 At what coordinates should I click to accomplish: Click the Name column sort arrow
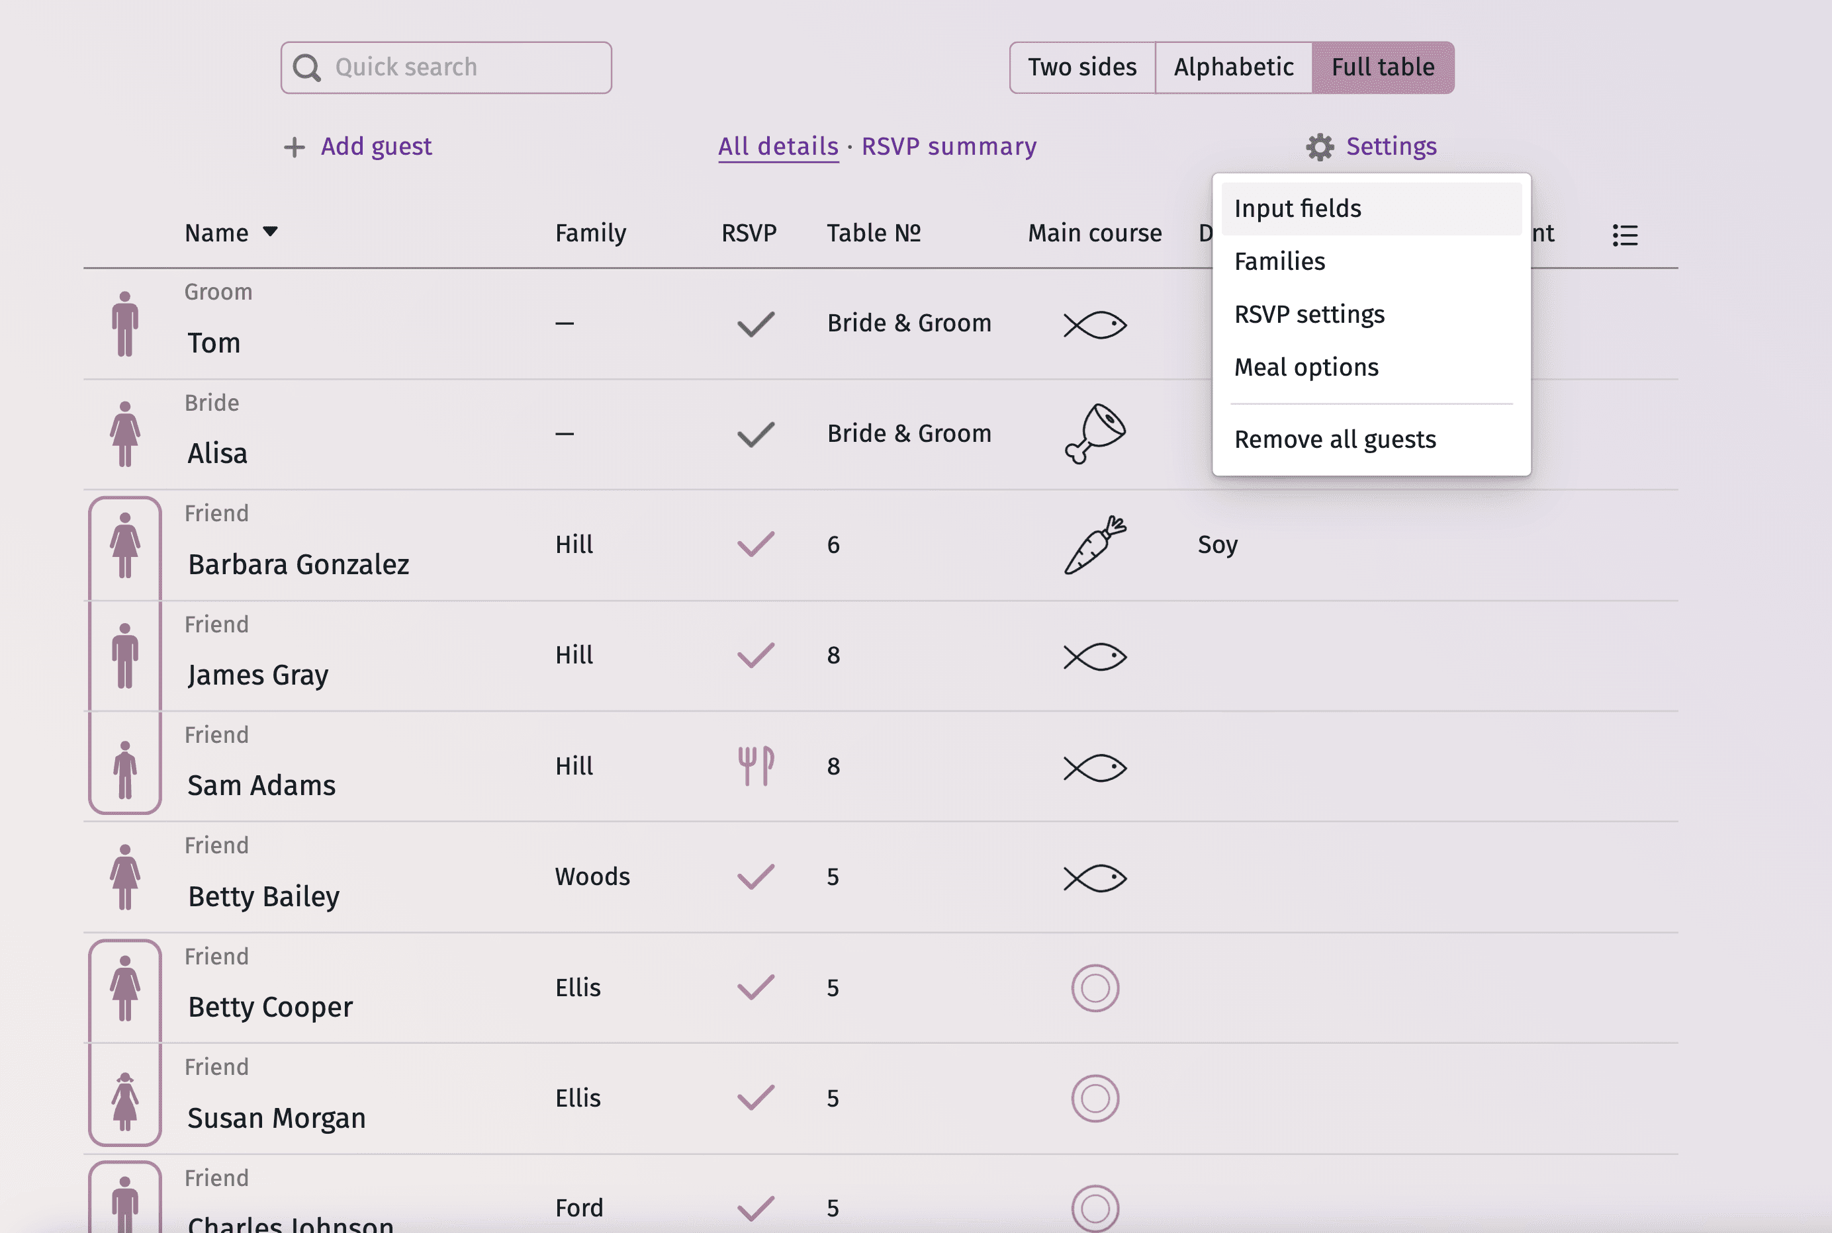pos(270,232)
